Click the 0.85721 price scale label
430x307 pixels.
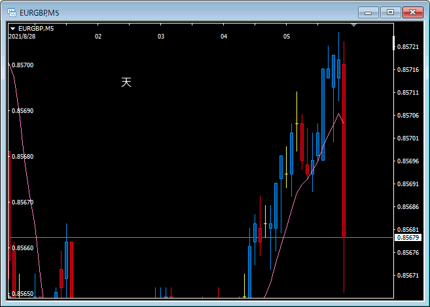(408, 47)
